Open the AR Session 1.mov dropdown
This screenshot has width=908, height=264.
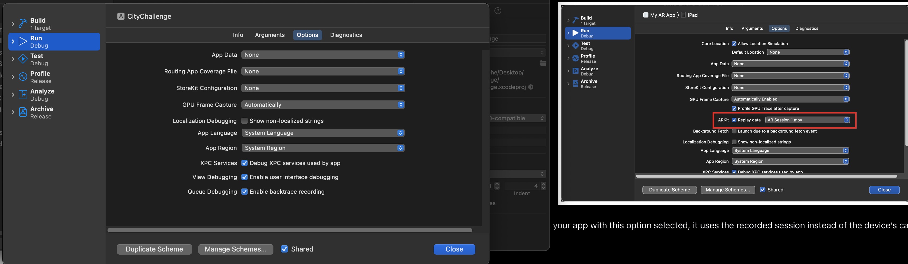pyautogui.click(x=807, y=120)
